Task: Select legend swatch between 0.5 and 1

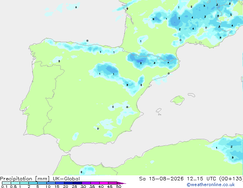Action: 15,183
